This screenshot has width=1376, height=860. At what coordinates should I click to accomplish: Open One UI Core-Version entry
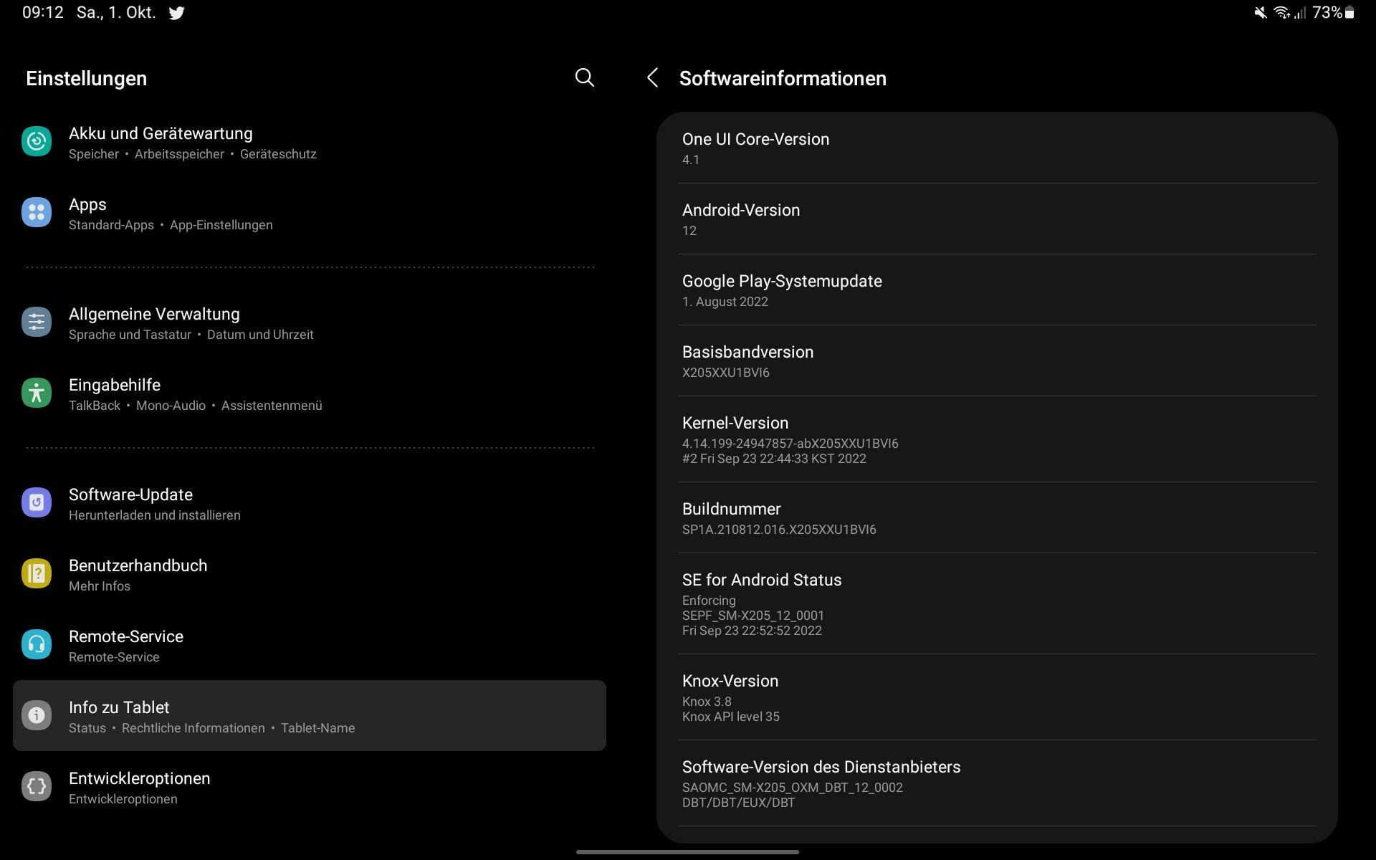996,148
